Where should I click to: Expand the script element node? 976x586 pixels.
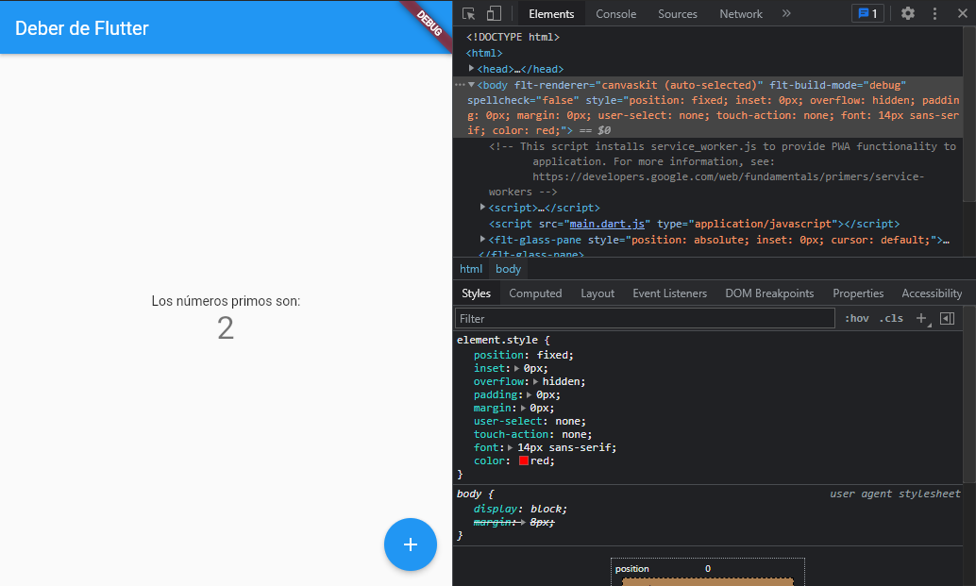coord(481,208)
